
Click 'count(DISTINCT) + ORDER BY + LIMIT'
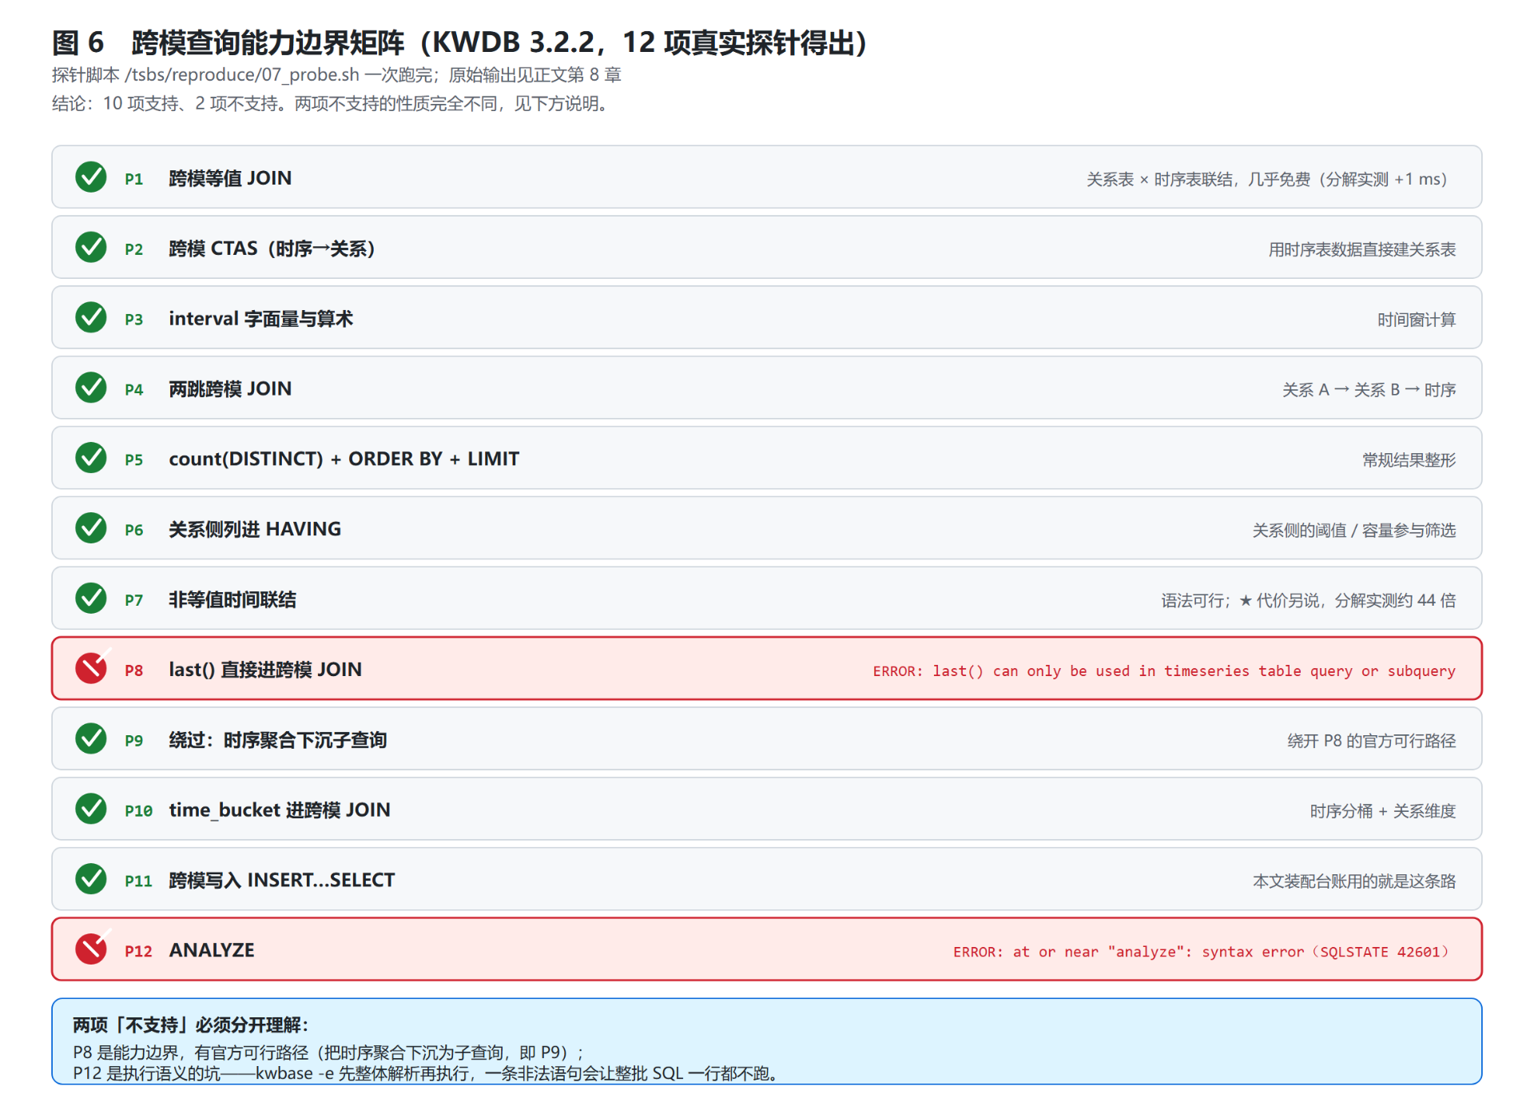point(344,459)
